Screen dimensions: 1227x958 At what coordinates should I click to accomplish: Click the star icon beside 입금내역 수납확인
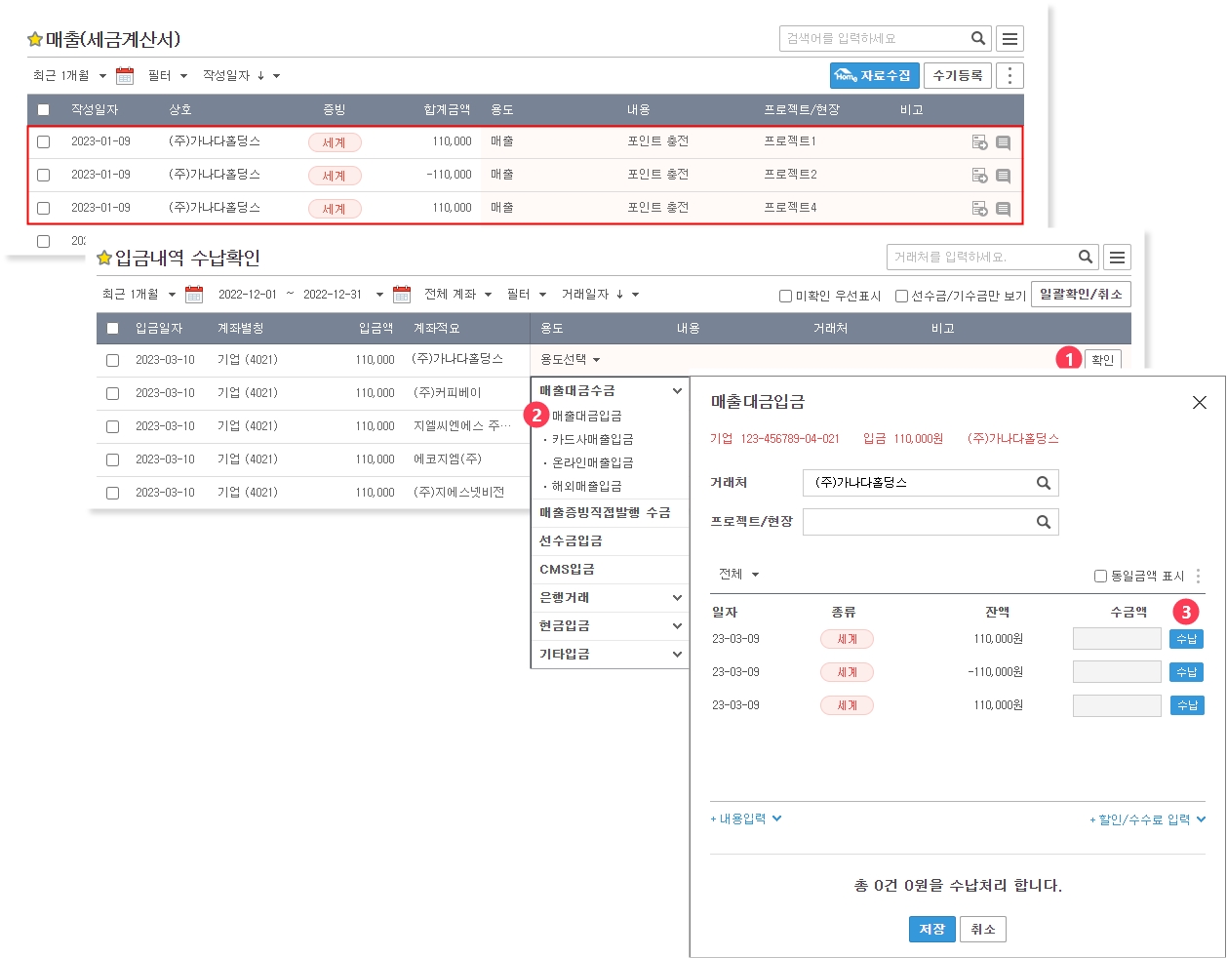tap(104, 259)
